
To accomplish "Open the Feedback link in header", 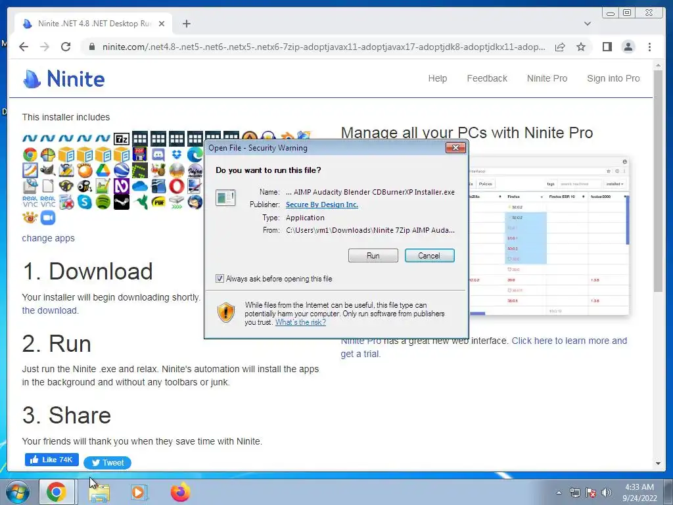I will point(487,79).
